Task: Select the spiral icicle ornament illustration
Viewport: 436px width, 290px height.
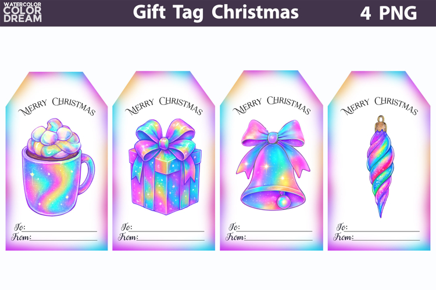Action: pos(380,166)
